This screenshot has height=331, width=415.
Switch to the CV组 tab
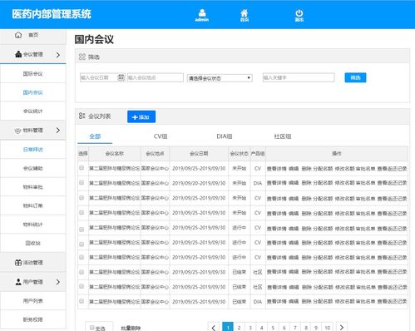161,136
